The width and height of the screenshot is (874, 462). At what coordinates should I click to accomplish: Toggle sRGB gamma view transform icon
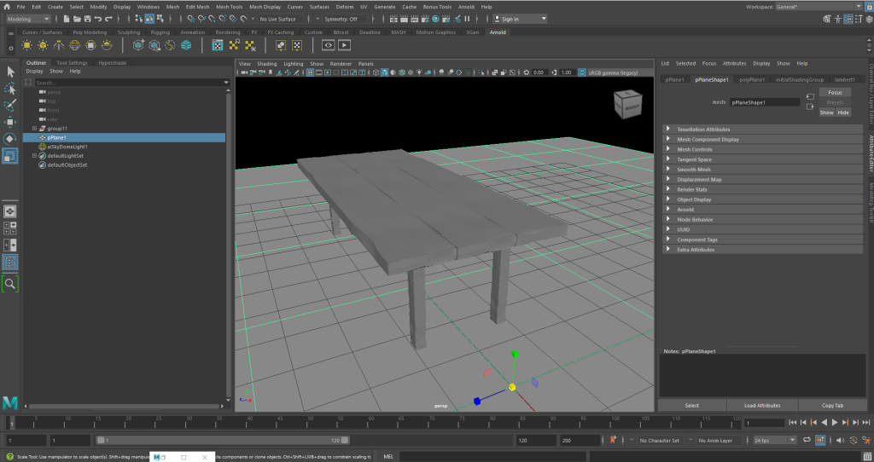point(582,72)
